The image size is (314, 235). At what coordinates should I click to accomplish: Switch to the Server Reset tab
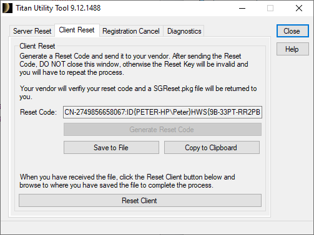pyautogui.click(x=32, y=31)
